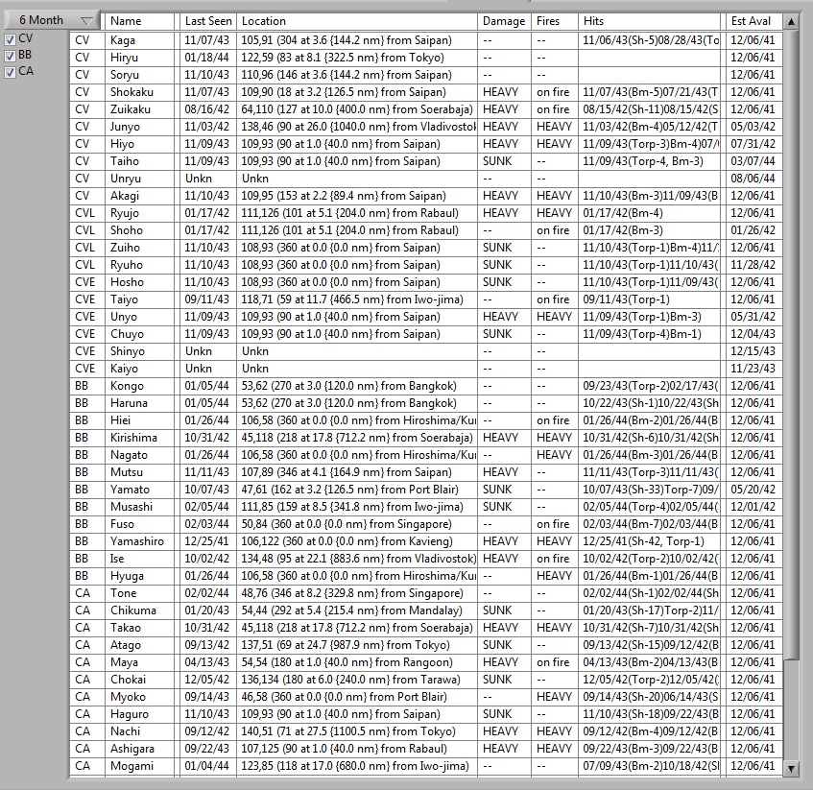The width and height of the screenshot is (813, 790).
Task: Select the Unyo name cell
Action: 140,317
